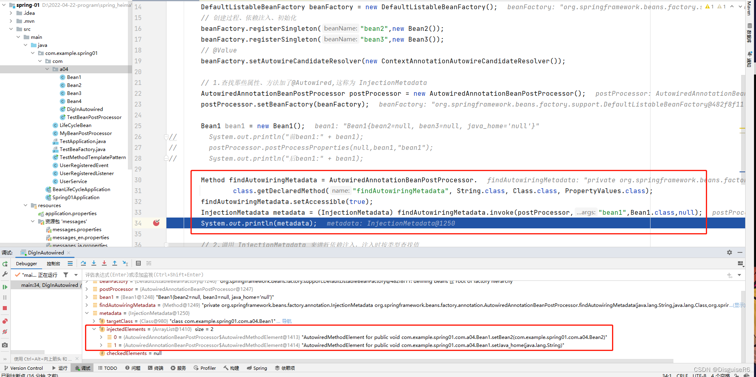Open the 运行 run tool window
This screenshot has height=377, width=756.
click(60, 368)
